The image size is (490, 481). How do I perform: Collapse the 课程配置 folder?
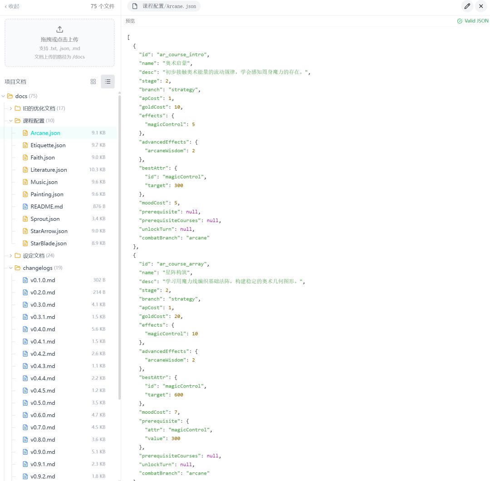[x=11, y=120]
